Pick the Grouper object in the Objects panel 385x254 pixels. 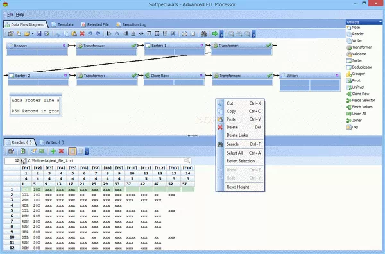355,74
